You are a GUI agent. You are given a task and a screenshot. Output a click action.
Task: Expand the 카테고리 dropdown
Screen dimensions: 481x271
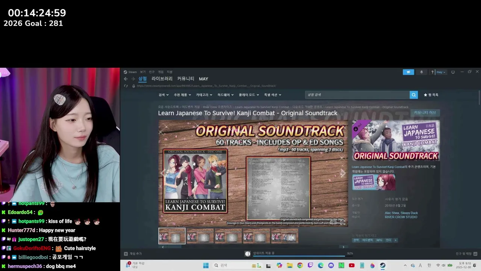(204, 95)
